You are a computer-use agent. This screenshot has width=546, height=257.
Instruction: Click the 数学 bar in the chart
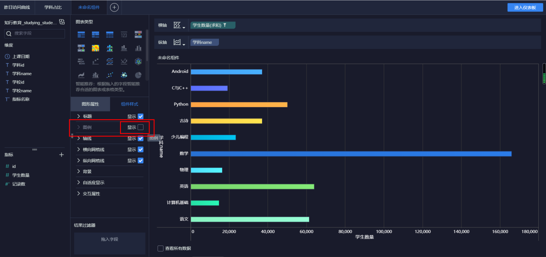click(x=351, y=154)
